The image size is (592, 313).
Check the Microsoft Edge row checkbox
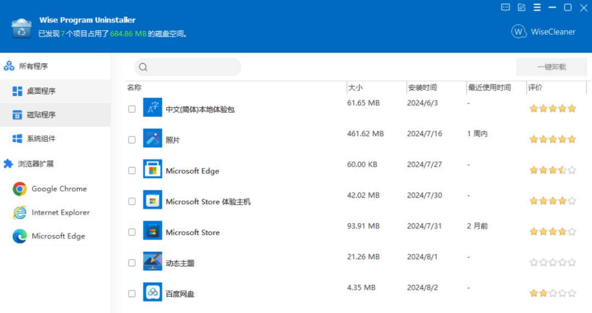tap(132, 170)
